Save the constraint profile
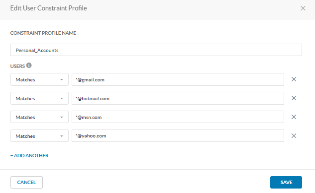Screen dimensions: 315x193 [286, 183]
